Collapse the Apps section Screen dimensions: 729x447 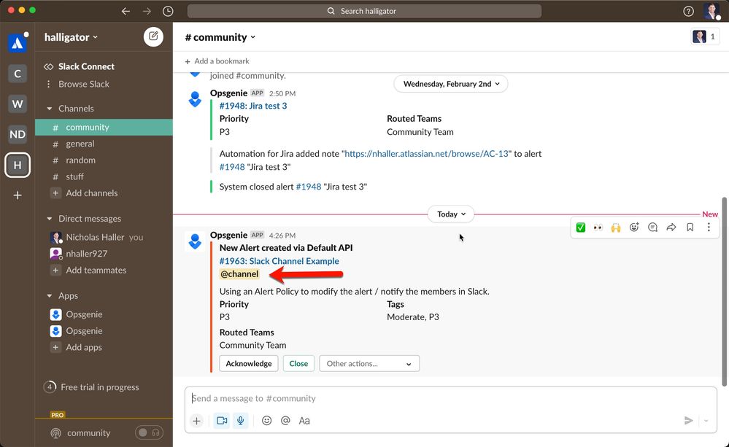point(50,296)
